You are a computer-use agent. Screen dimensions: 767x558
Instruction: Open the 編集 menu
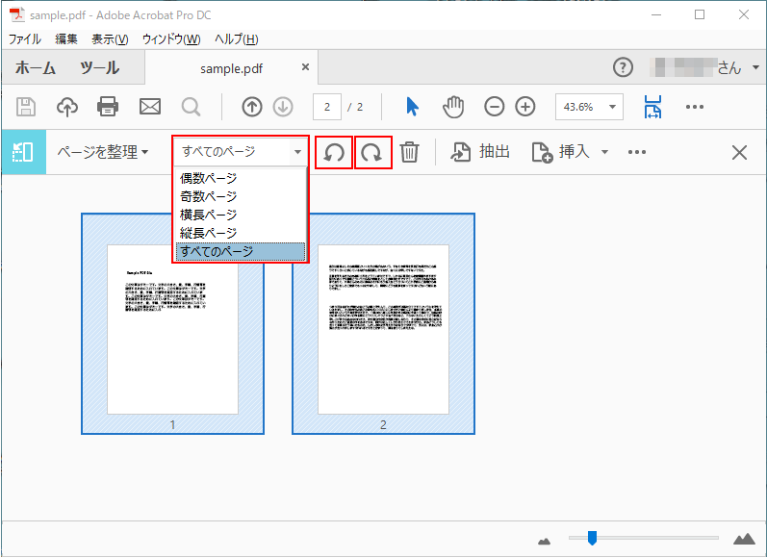click(x=66, y=39)
